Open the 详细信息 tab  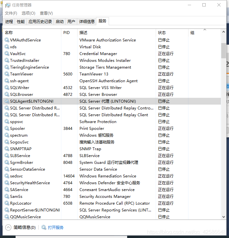click(87, 22)
